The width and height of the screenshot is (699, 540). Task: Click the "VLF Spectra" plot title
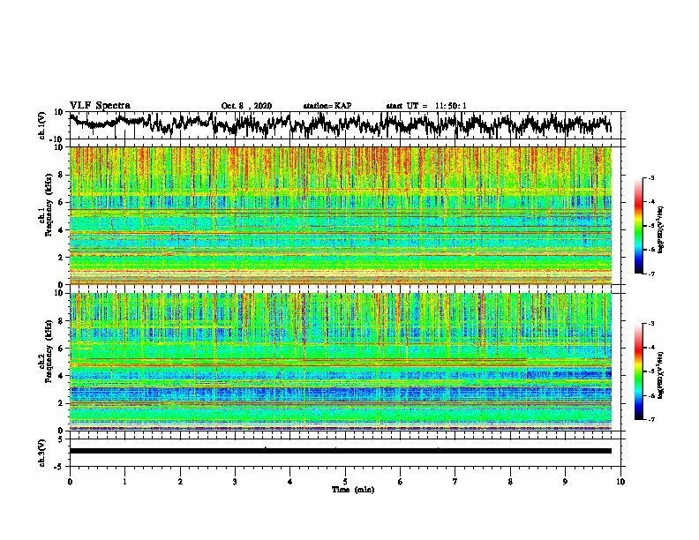(x=100, y=106)
